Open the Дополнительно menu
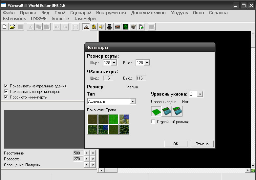 (x=148, y=12)
